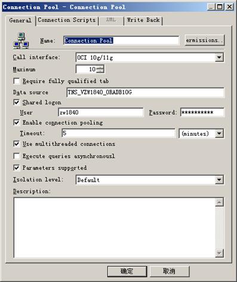The height and width of the screenshot is (282, 237).
Task: Click the Maximum connections value field
Action: 87,69
